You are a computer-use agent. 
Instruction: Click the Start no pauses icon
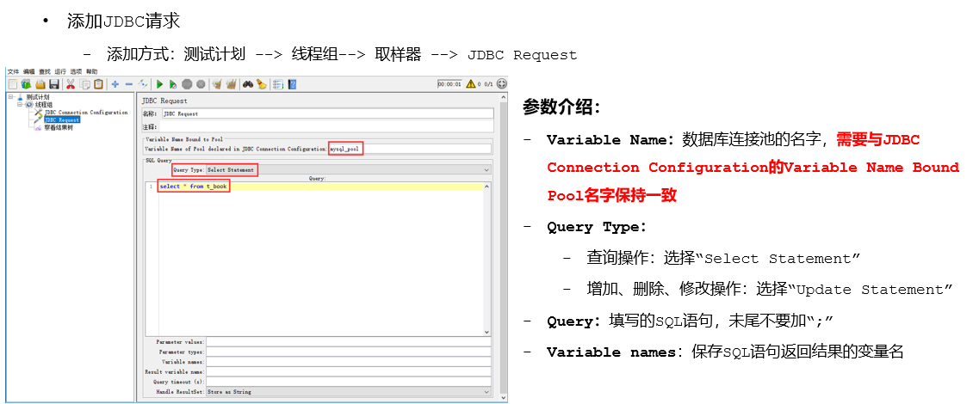[x=173, y=84]
